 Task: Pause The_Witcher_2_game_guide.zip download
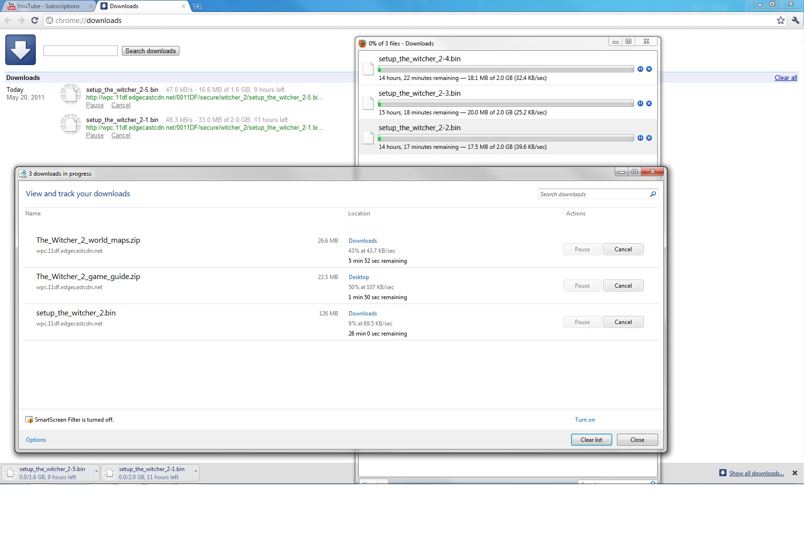(582, 286)
